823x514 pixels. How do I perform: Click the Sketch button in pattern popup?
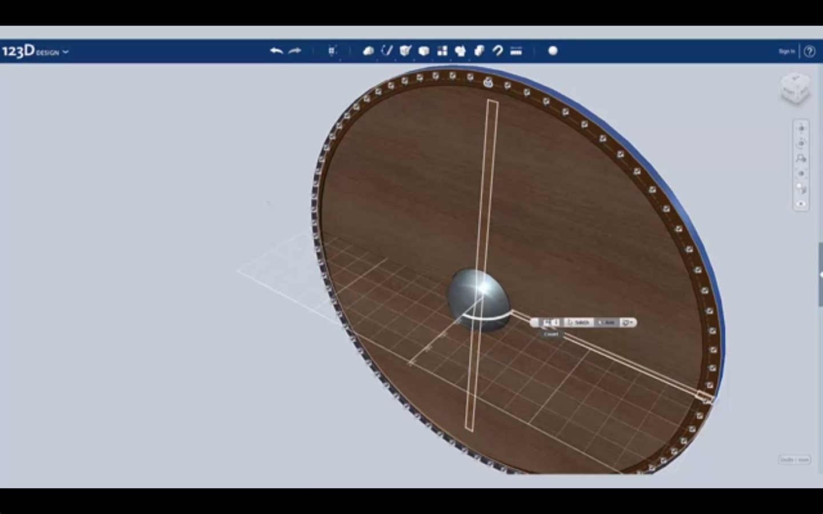pyautogui.click(x=578, y=323)
